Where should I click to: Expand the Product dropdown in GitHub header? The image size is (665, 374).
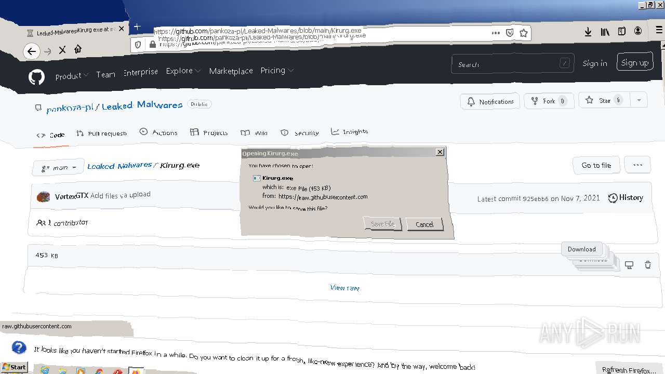[x=72, y=76]
